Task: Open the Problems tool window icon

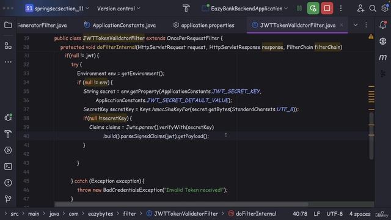Action: 8,183
